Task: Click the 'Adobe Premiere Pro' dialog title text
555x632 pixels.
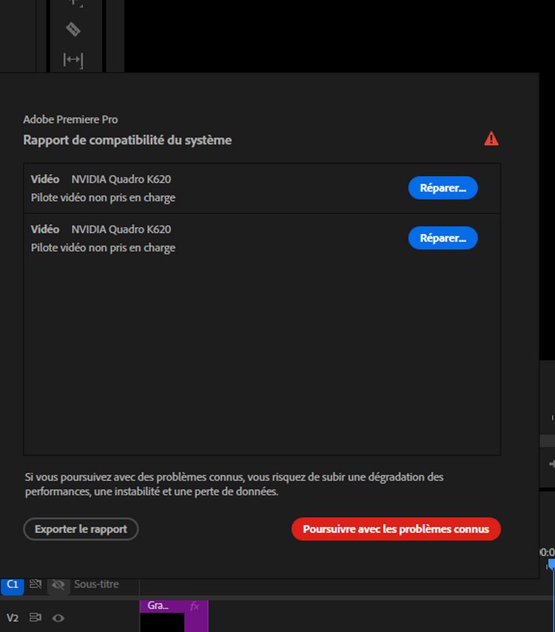Action: 70,119
